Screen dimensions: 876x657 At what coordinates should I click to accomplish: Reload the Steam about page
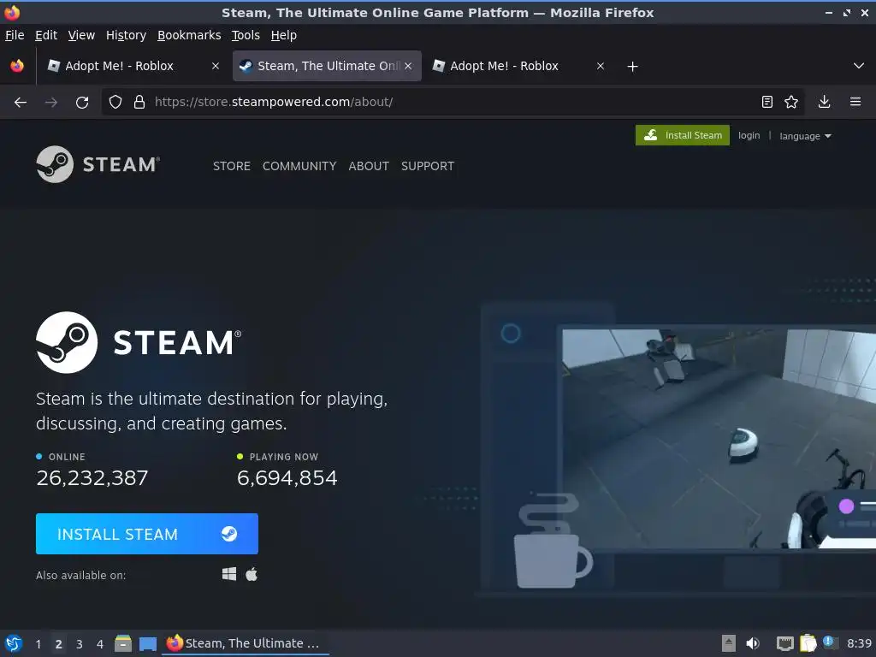coord(82,103)
